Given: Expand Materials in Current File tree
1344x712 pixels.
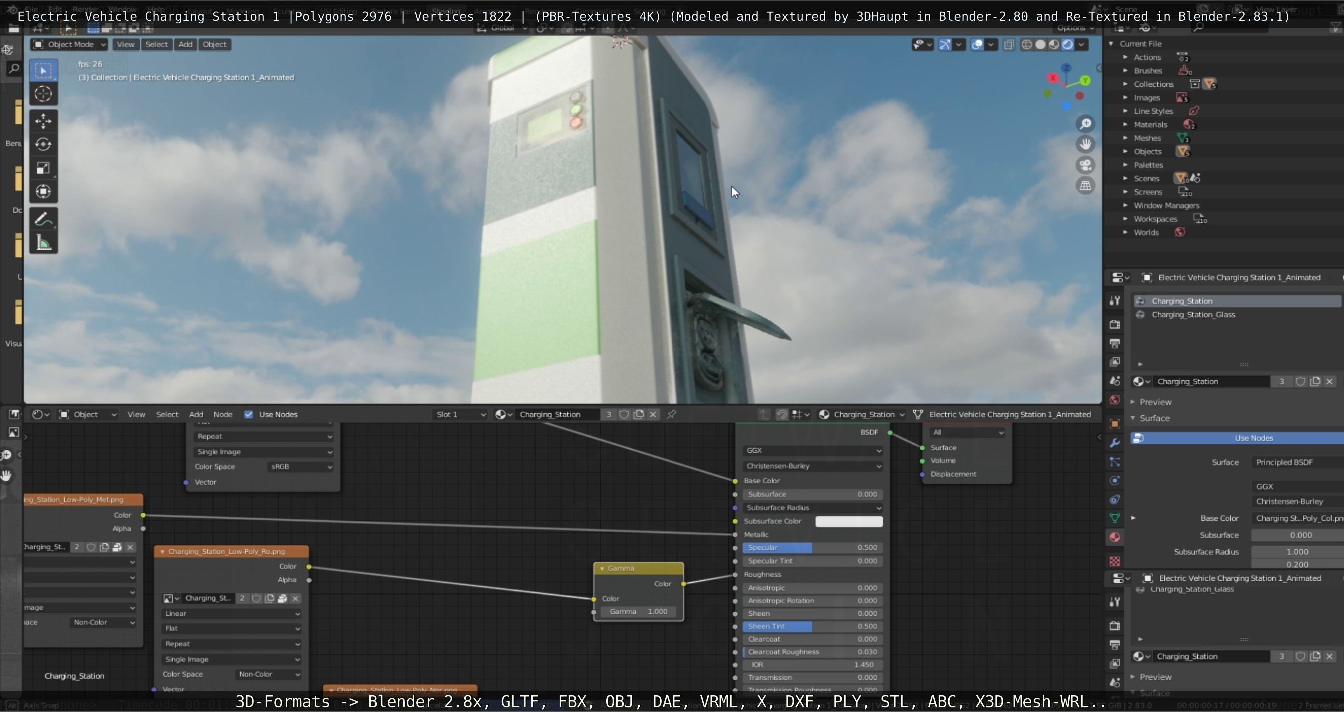Looking at the screenshot, I should pyautogui.click(x=1125, y=125).
